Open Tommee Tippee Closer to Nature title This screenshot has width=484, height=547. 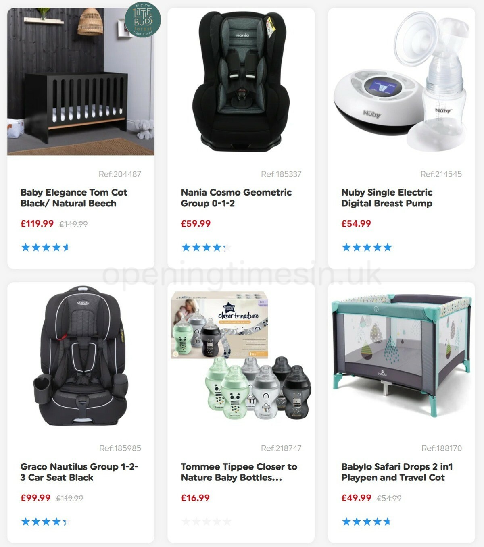(x=239, y=472)
